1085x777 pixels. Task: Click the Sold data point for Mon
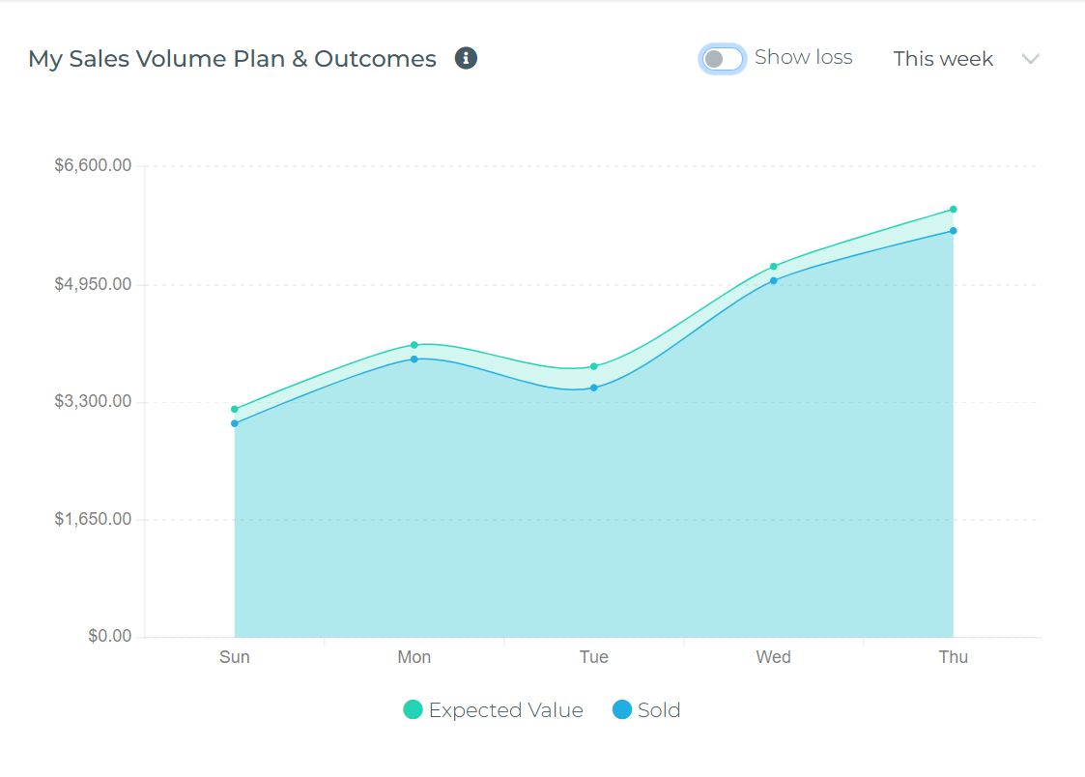click(x=414, y=360)
